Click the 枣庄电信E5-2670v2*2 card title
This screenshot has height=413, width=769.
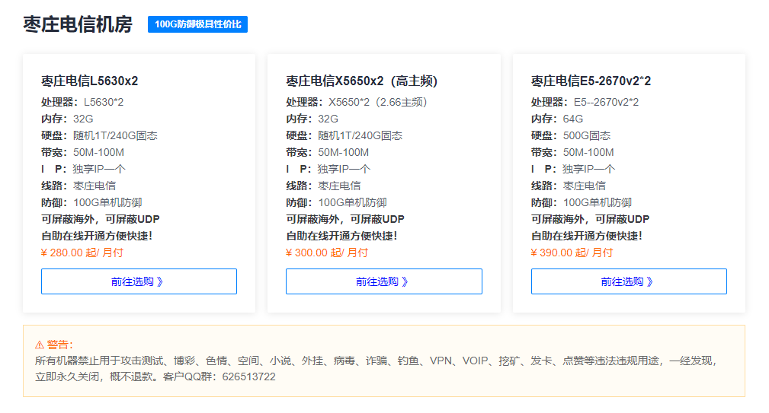591,81
